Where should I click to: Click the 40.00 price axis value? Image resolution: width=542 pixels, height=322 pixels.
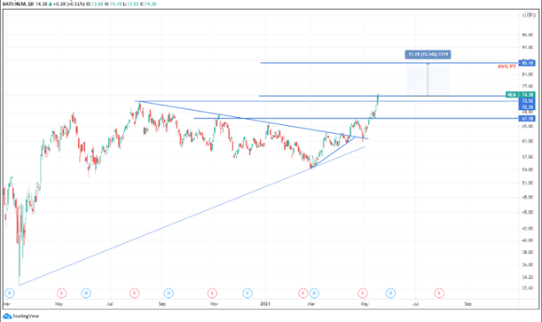[x=528, y=240]
